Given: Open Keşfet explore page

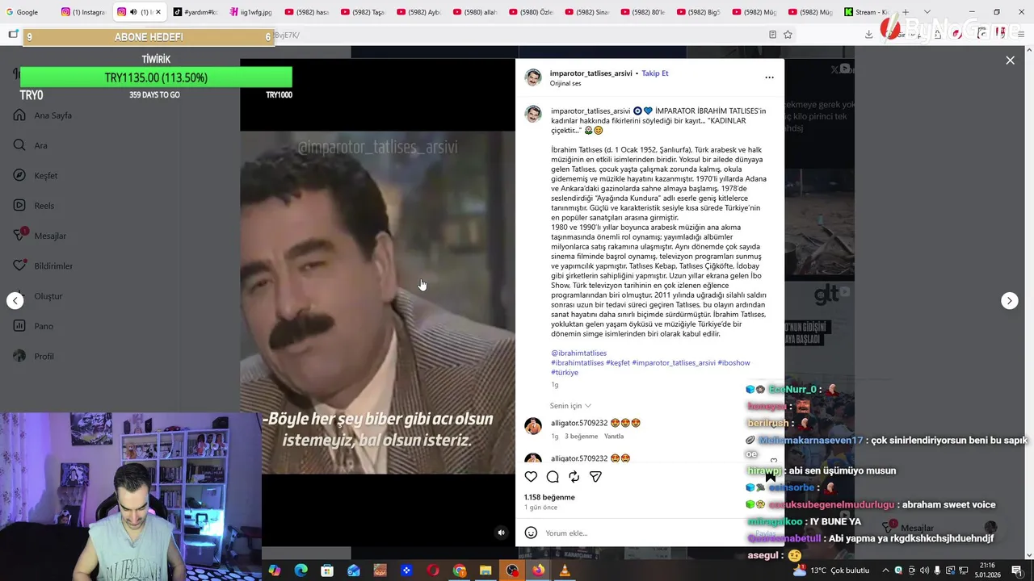Looking at the screenshot, I should coord(35,176).
